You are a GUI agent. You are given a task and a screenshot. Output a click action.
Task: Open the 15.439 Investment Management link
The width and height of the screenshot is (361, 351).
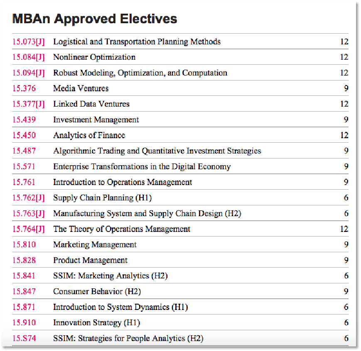coord(24,119)
